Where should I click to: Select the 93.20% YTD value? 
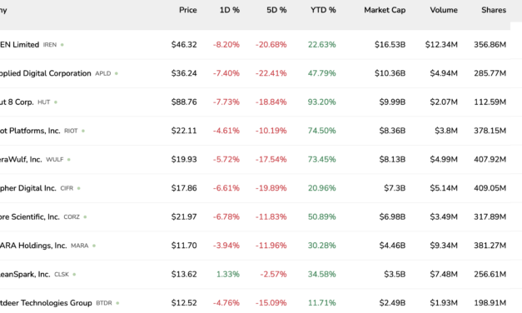coord(322,102)
